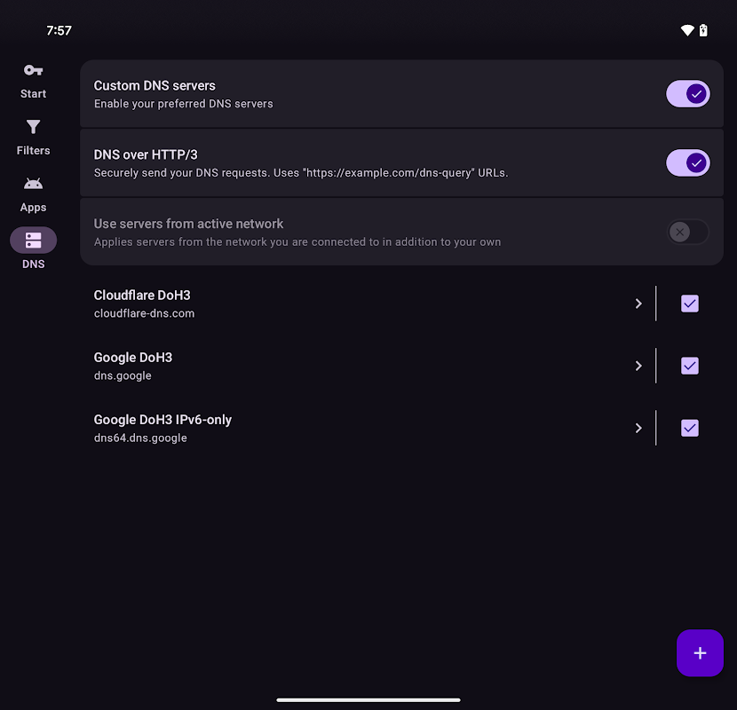Select the DNS server icon in the sidebar
This screenshot has height=710, width=737.
click(x=33, y=241)
